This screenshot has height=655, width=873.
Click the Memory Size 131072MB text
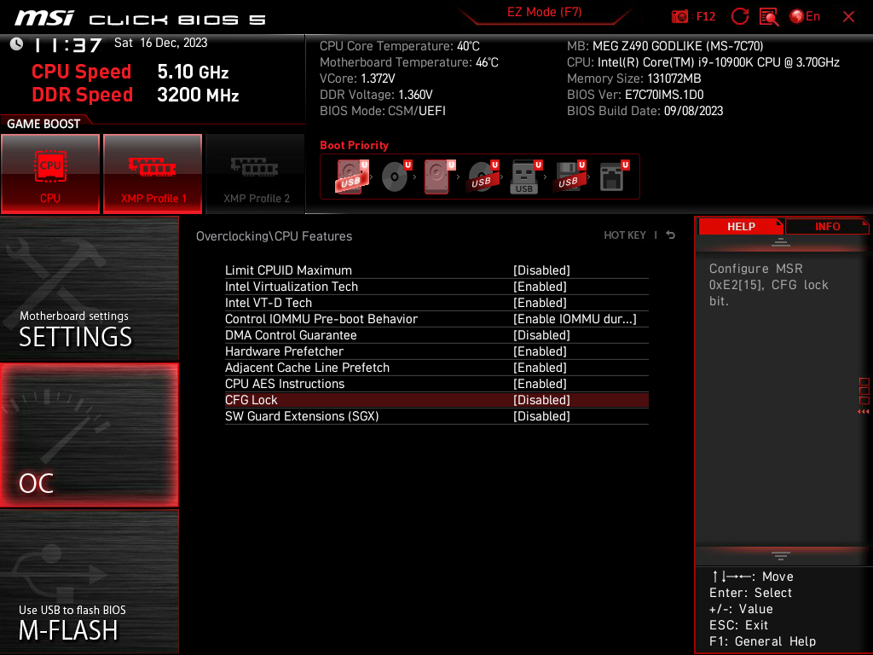click(x=633, y=78)
